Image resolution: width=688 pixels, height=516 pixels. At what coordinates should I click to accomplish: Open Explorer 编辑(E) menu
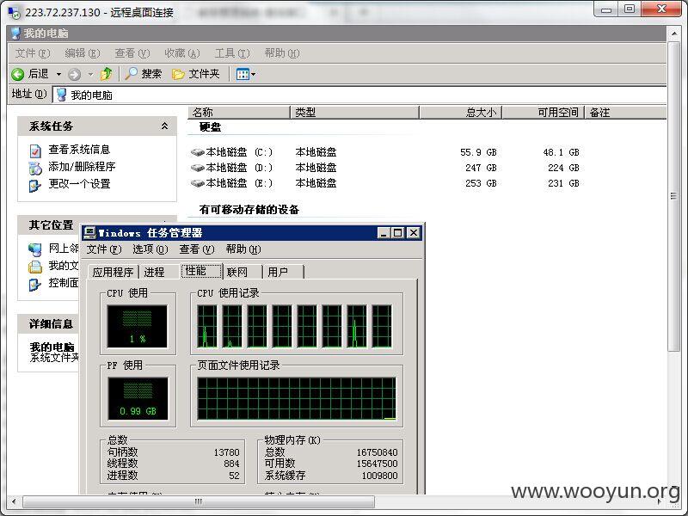pyautogui.click(x=83, y=53)
